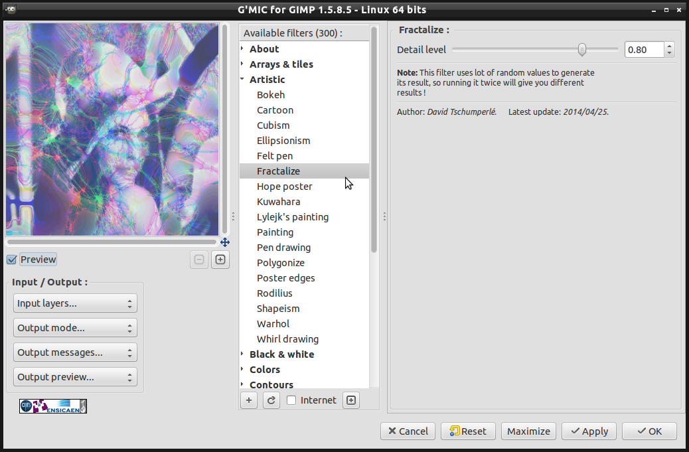Open the GIMP window menu icon
Image resolution: width=689 pixels, height=452 pixels.
(11, 9)
